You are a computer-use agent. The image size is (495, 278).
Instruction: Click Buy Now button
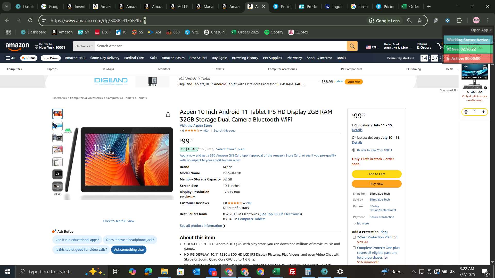click(377, 184)
